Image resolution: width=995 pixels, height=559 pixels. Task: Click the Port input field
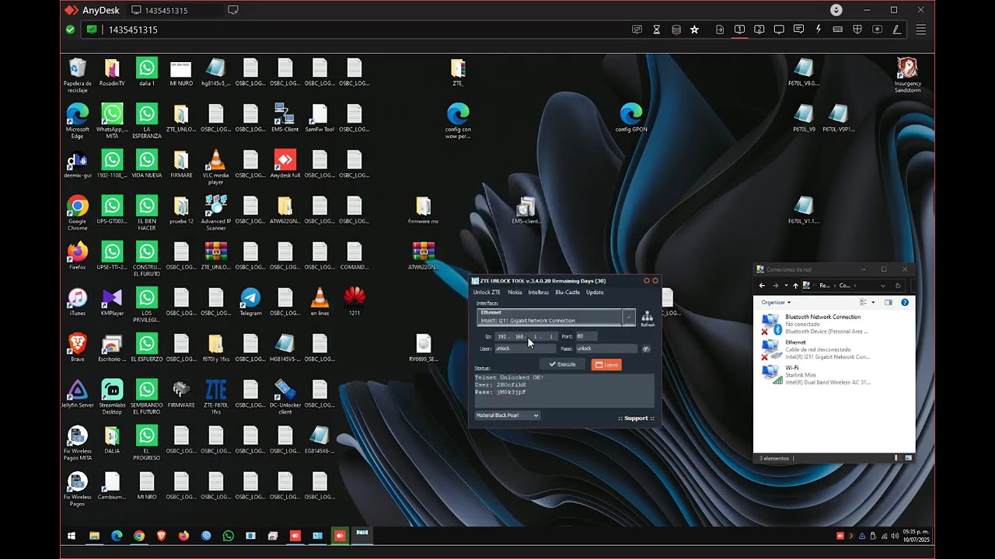point(586,336)
